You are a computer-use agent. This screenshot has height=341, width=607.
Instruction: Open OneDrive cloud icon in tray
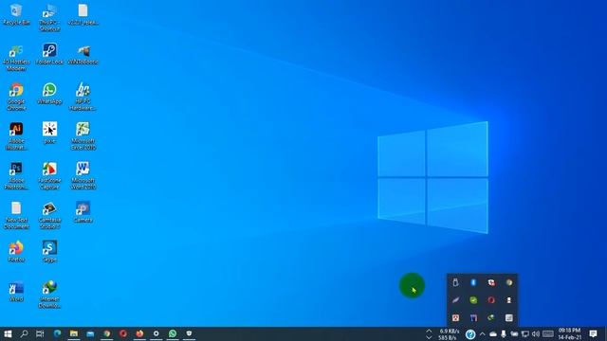pyautogui.click(x=493, y=334)
